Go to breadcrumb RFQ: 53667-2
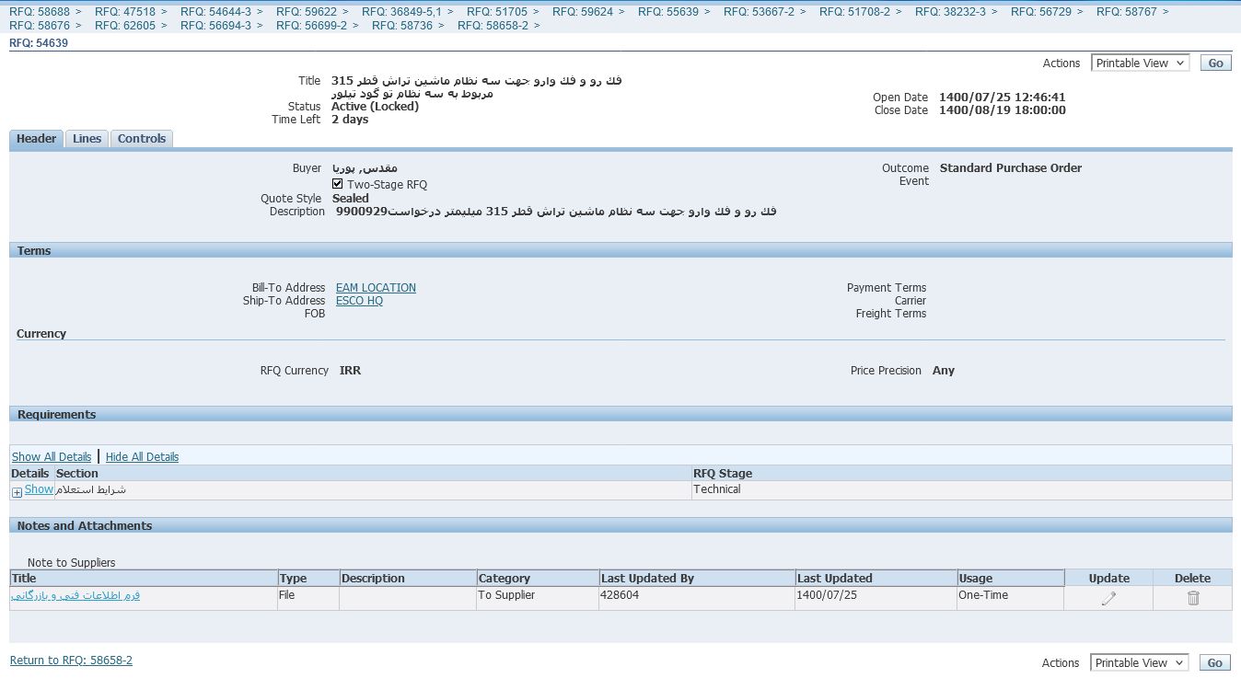1241x678 pixels. click(759, 12)
